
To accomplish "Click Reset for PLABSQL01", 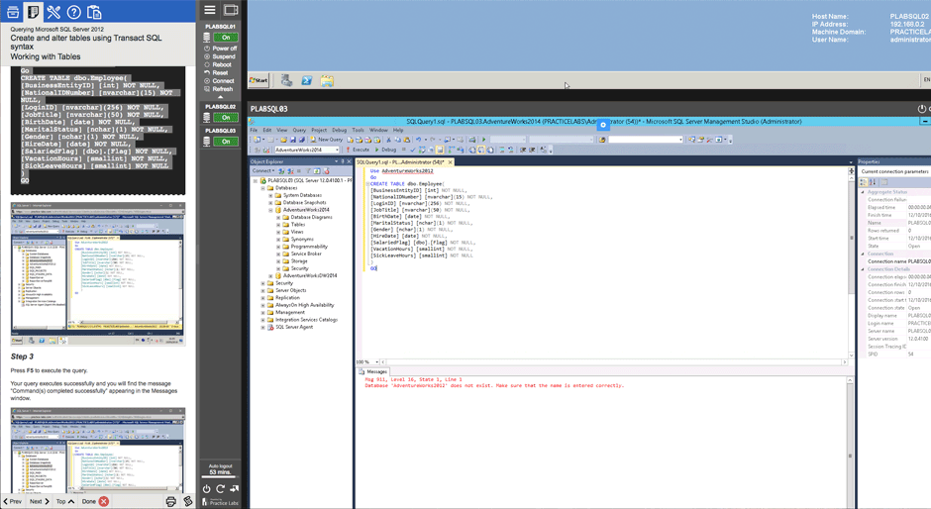I will point(216,72).
